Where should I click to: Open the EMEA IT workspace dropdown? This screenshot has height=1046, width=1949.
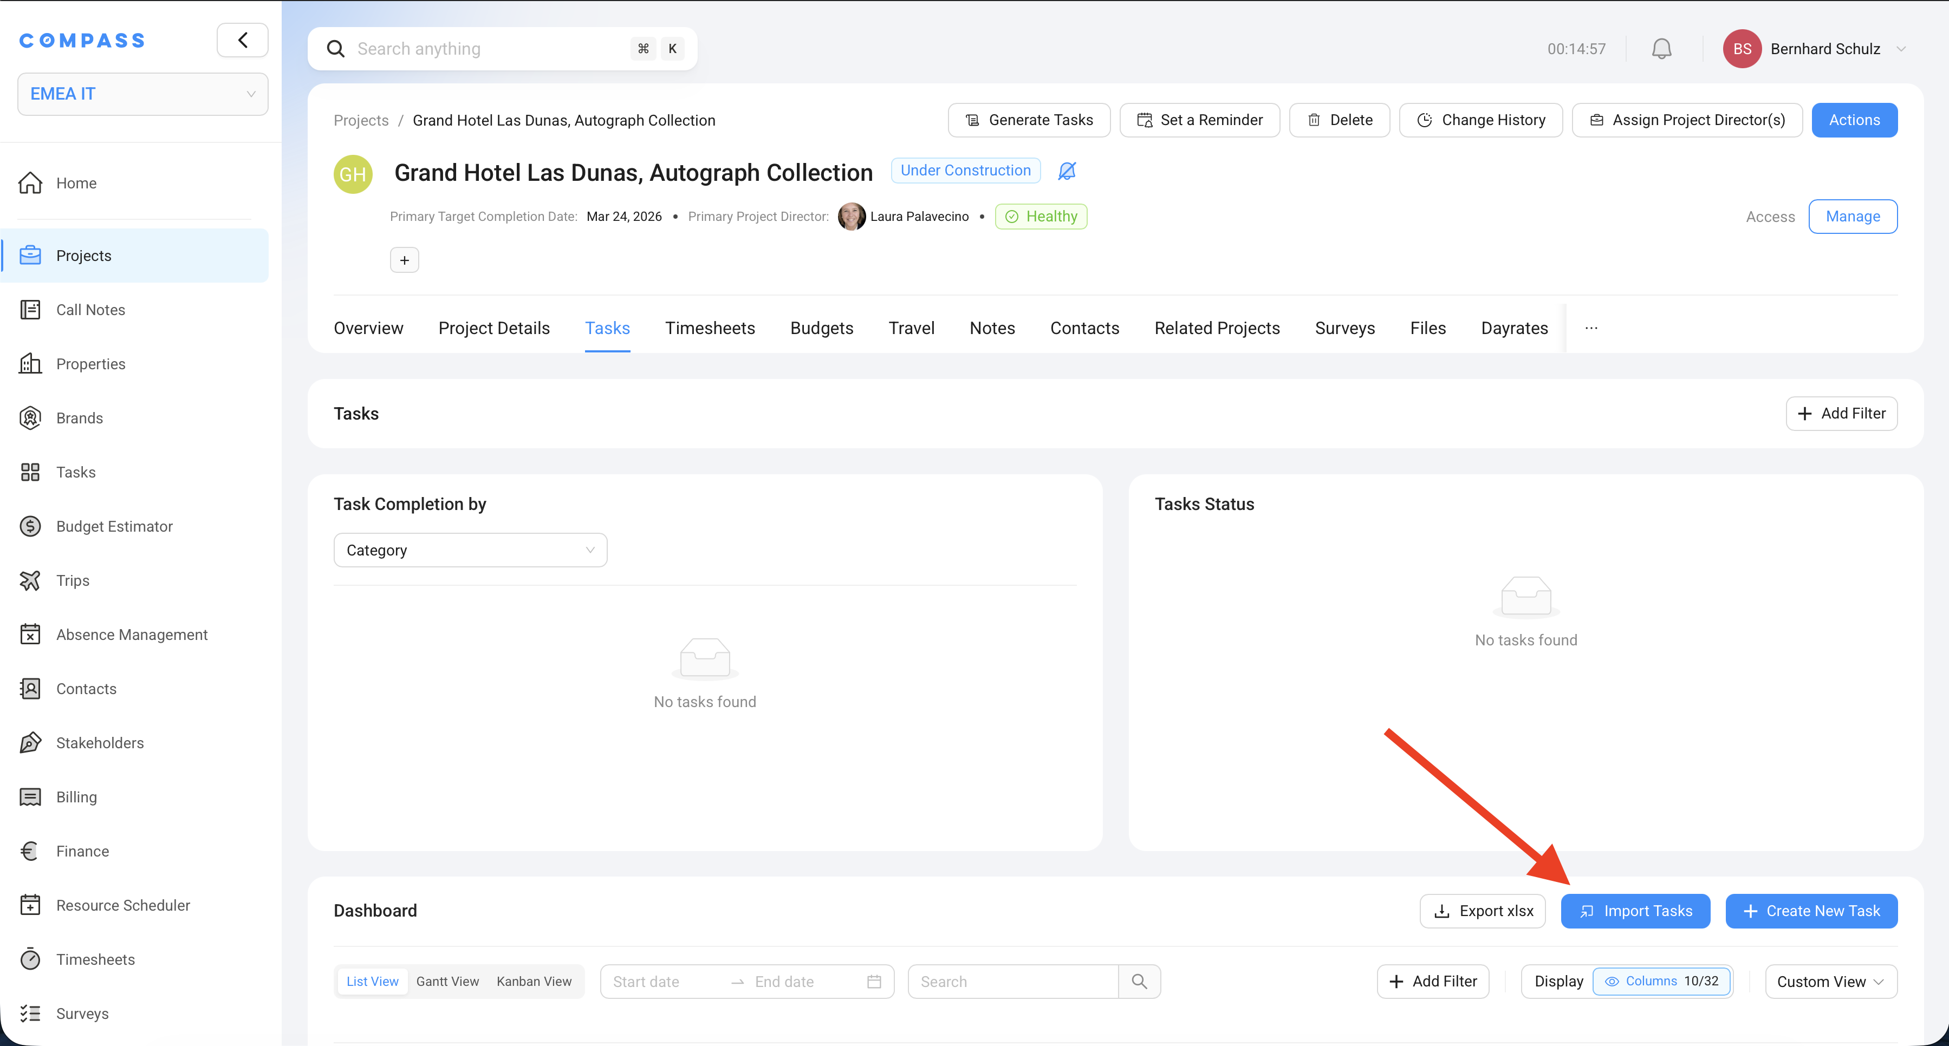click(x=142, y=94)
